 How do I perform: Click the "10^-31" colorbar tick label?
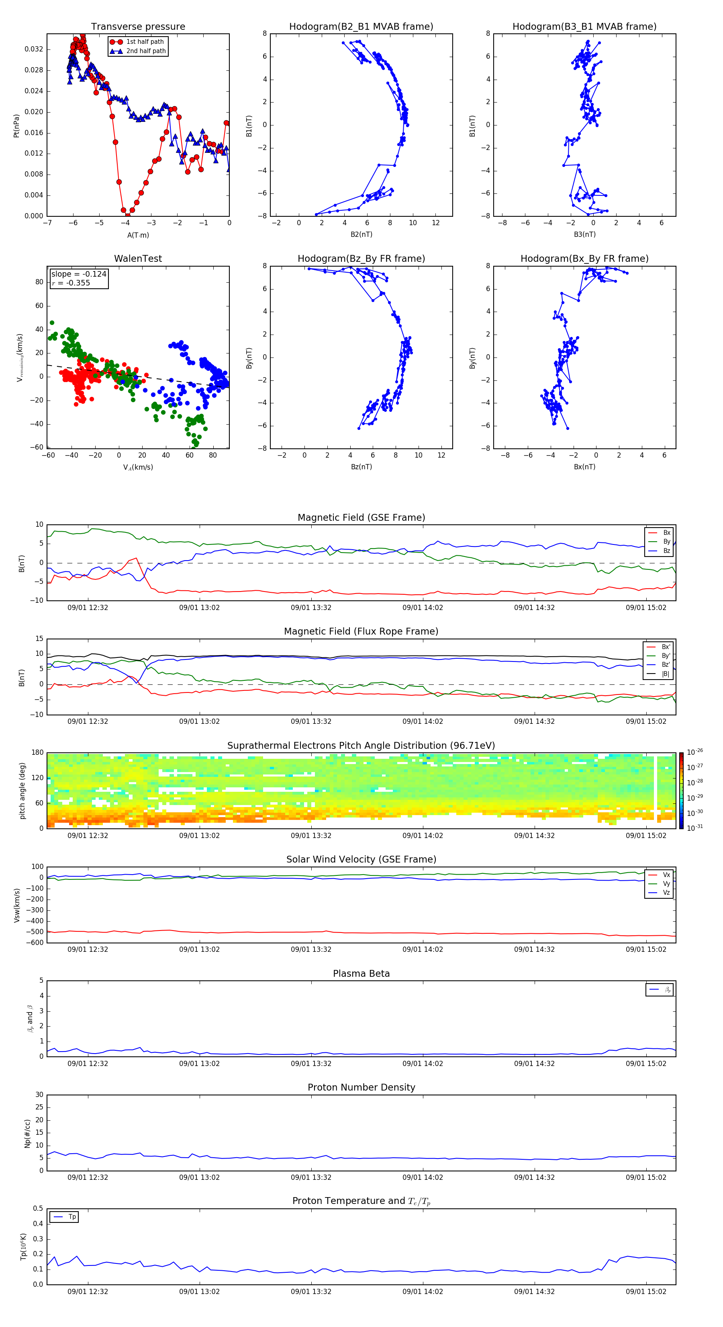coord(695,828)
